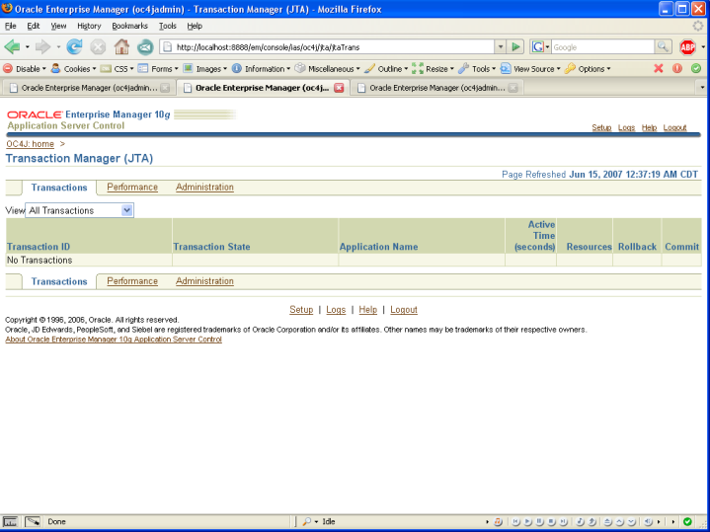
Task: Open the Information dropdown menu
Action: click(x=262, y=69)
